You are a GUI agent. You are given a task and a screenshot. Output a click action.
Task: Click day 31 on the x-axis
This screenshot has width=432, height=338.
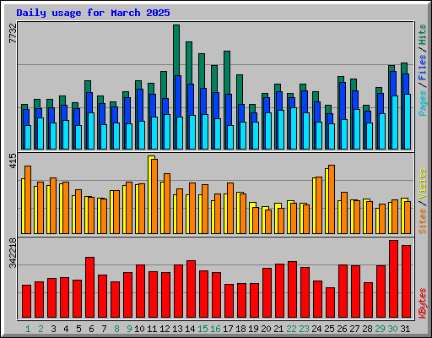405,329
